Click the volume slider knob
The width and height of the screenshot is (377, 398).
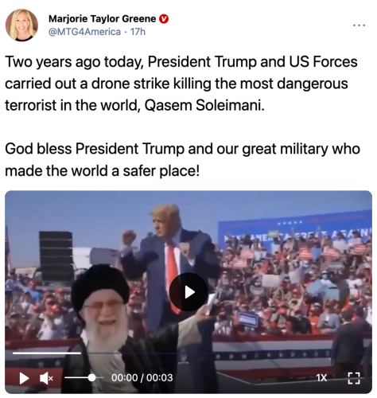click(x=91, y=377)
